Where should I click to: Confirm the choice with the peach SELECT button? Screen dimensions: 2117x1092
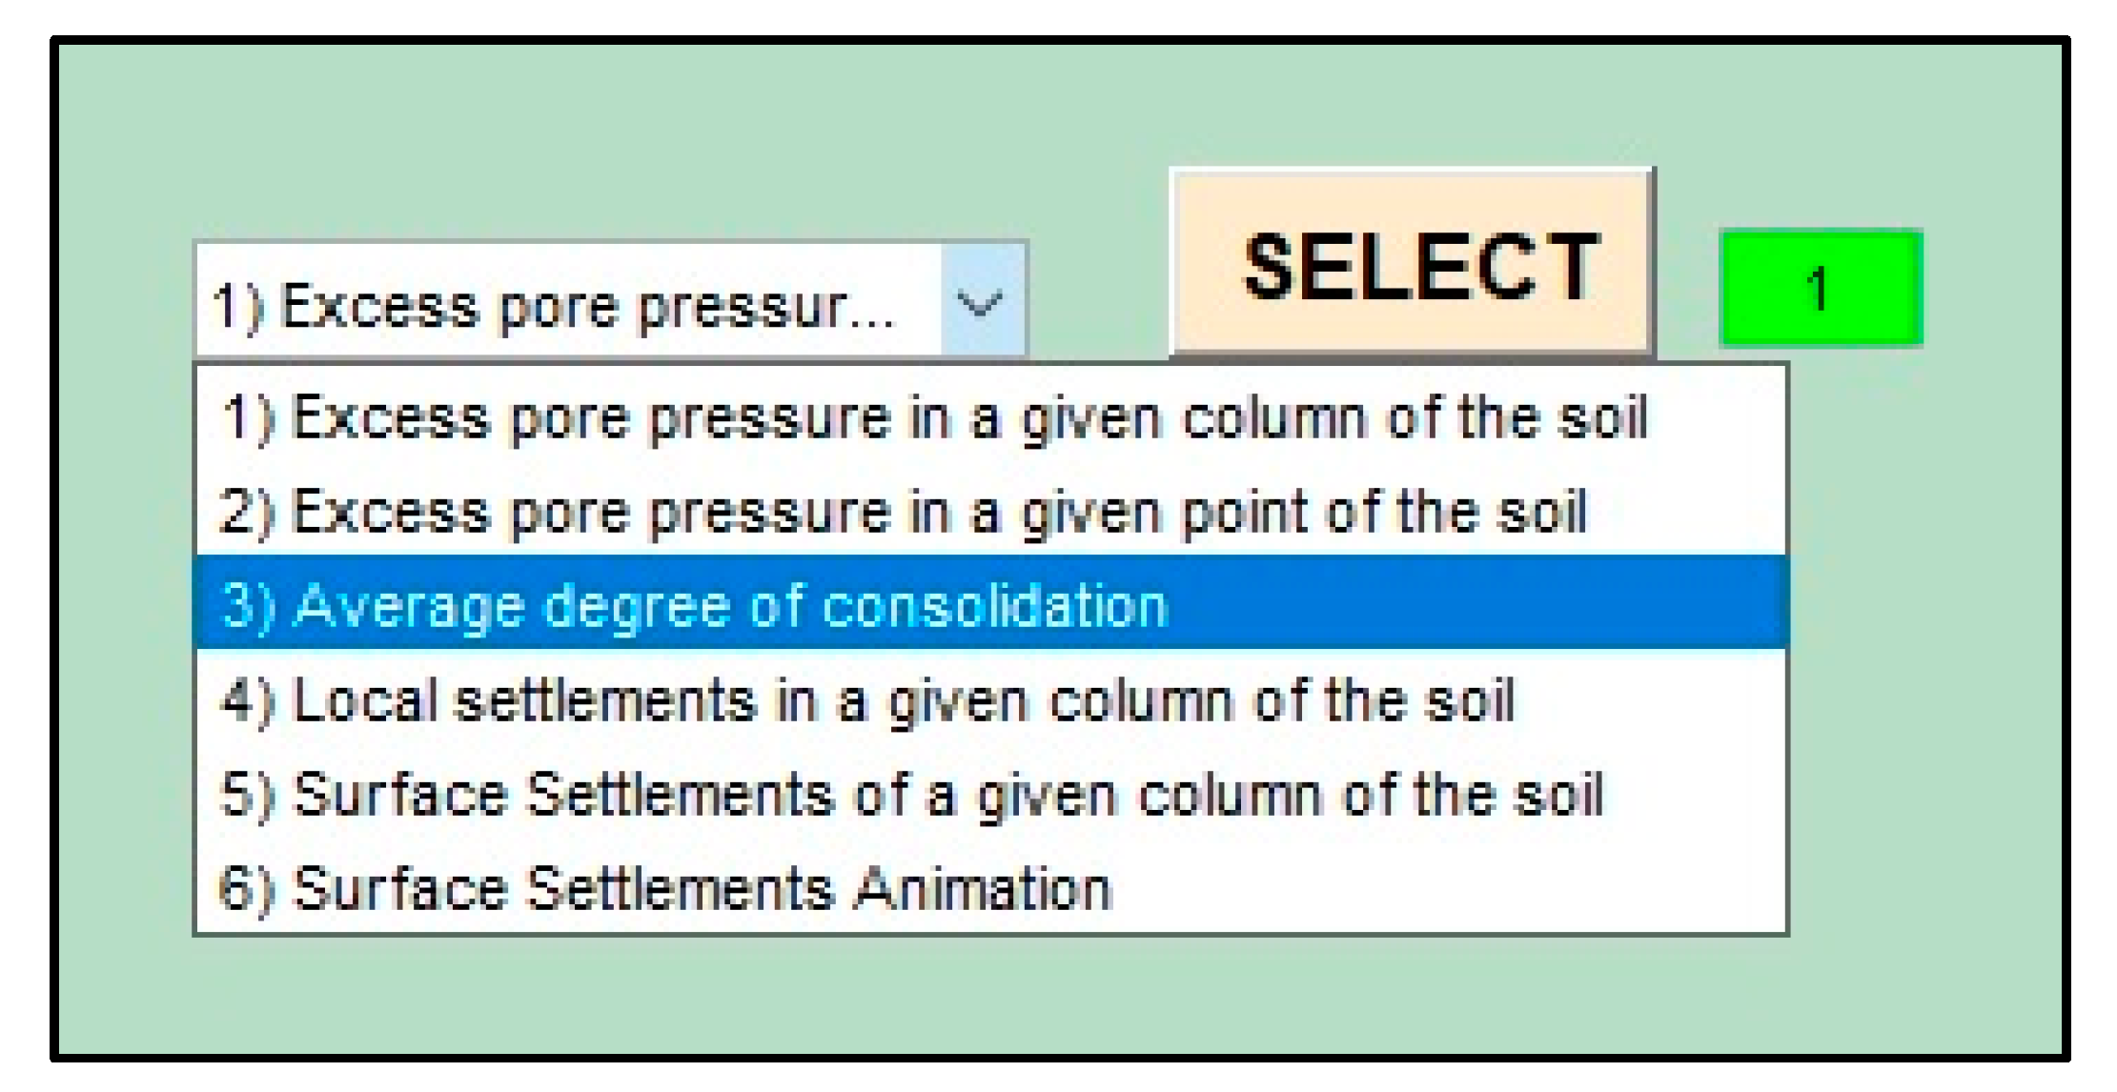(x=1412, y=265)
